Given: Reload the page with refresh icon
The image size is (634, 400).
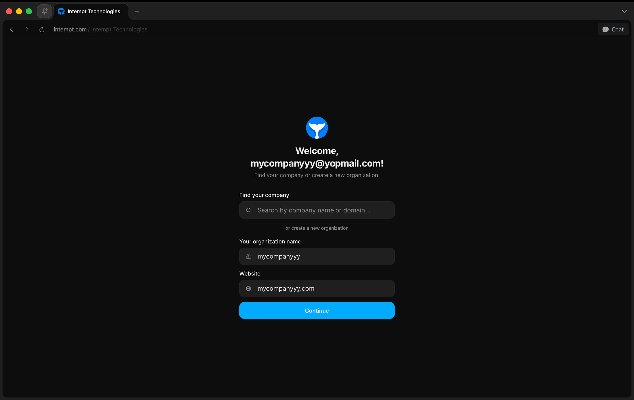Looking at the screenshot, I should point(42,29).
